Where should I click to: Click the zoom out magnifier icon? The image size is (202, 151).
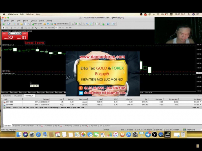pyautogui.click(x=87, y=24)
